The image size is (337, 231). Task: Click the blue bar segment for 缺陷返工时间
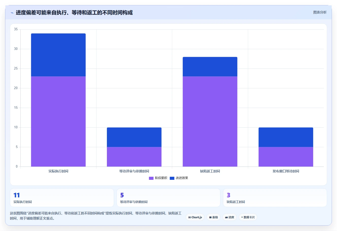click(x=210, y=66)
